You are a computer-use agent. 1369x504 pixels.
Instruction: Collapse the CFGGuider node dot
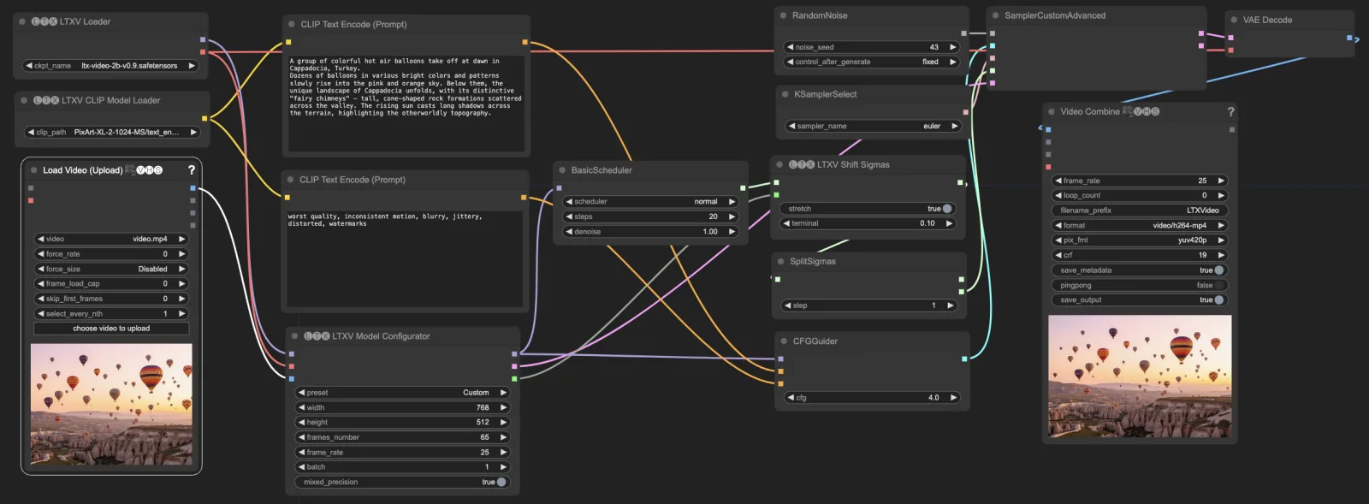[x=783, y=341]
